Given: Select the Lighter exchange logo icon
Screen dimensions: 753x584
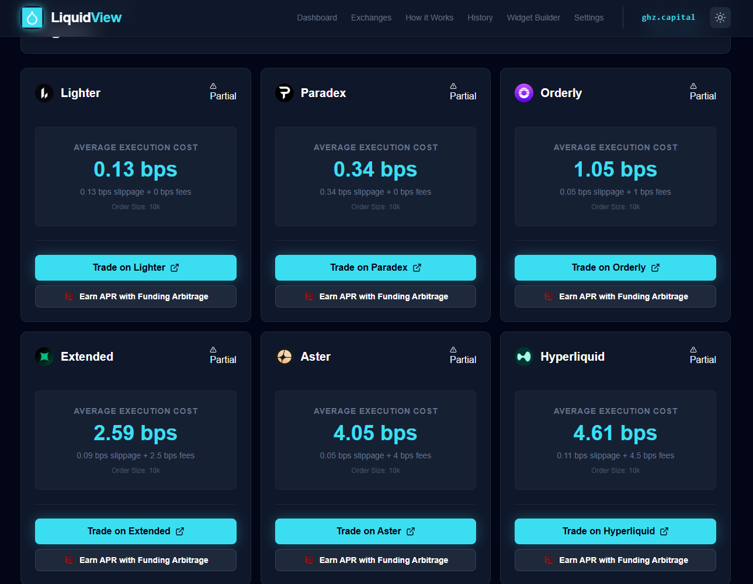Looking at the screenshot, I should [44, 92].
